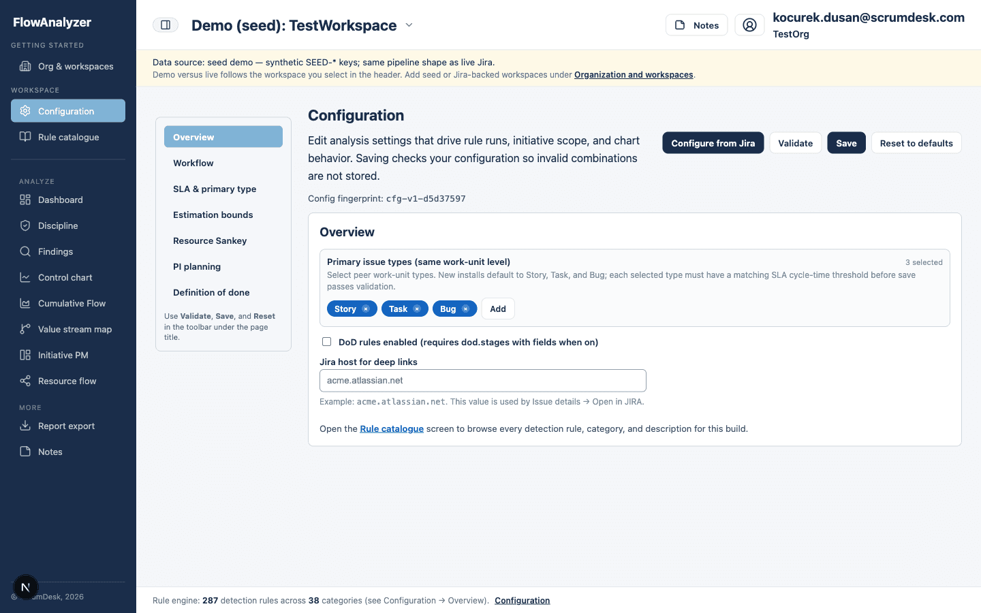Open Notes button in the header
This screenshot has height=613, width=981.
tap(697, 25)
